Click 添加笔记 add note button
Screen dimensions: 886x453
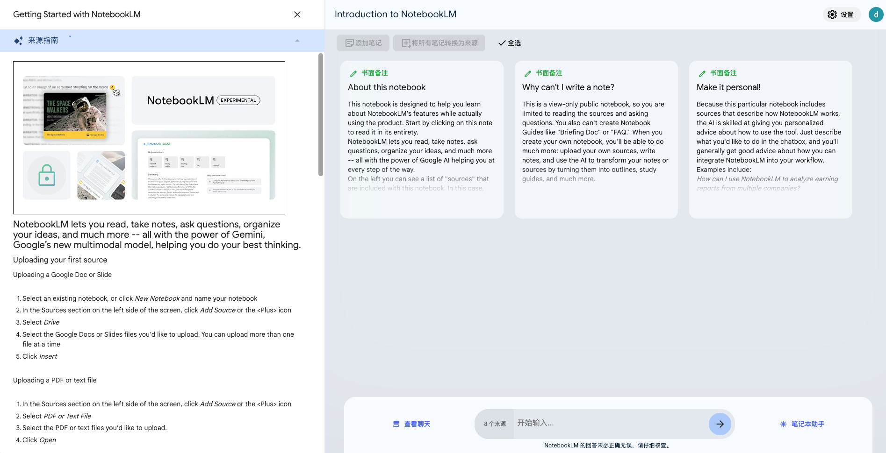[x=363, y=43]
